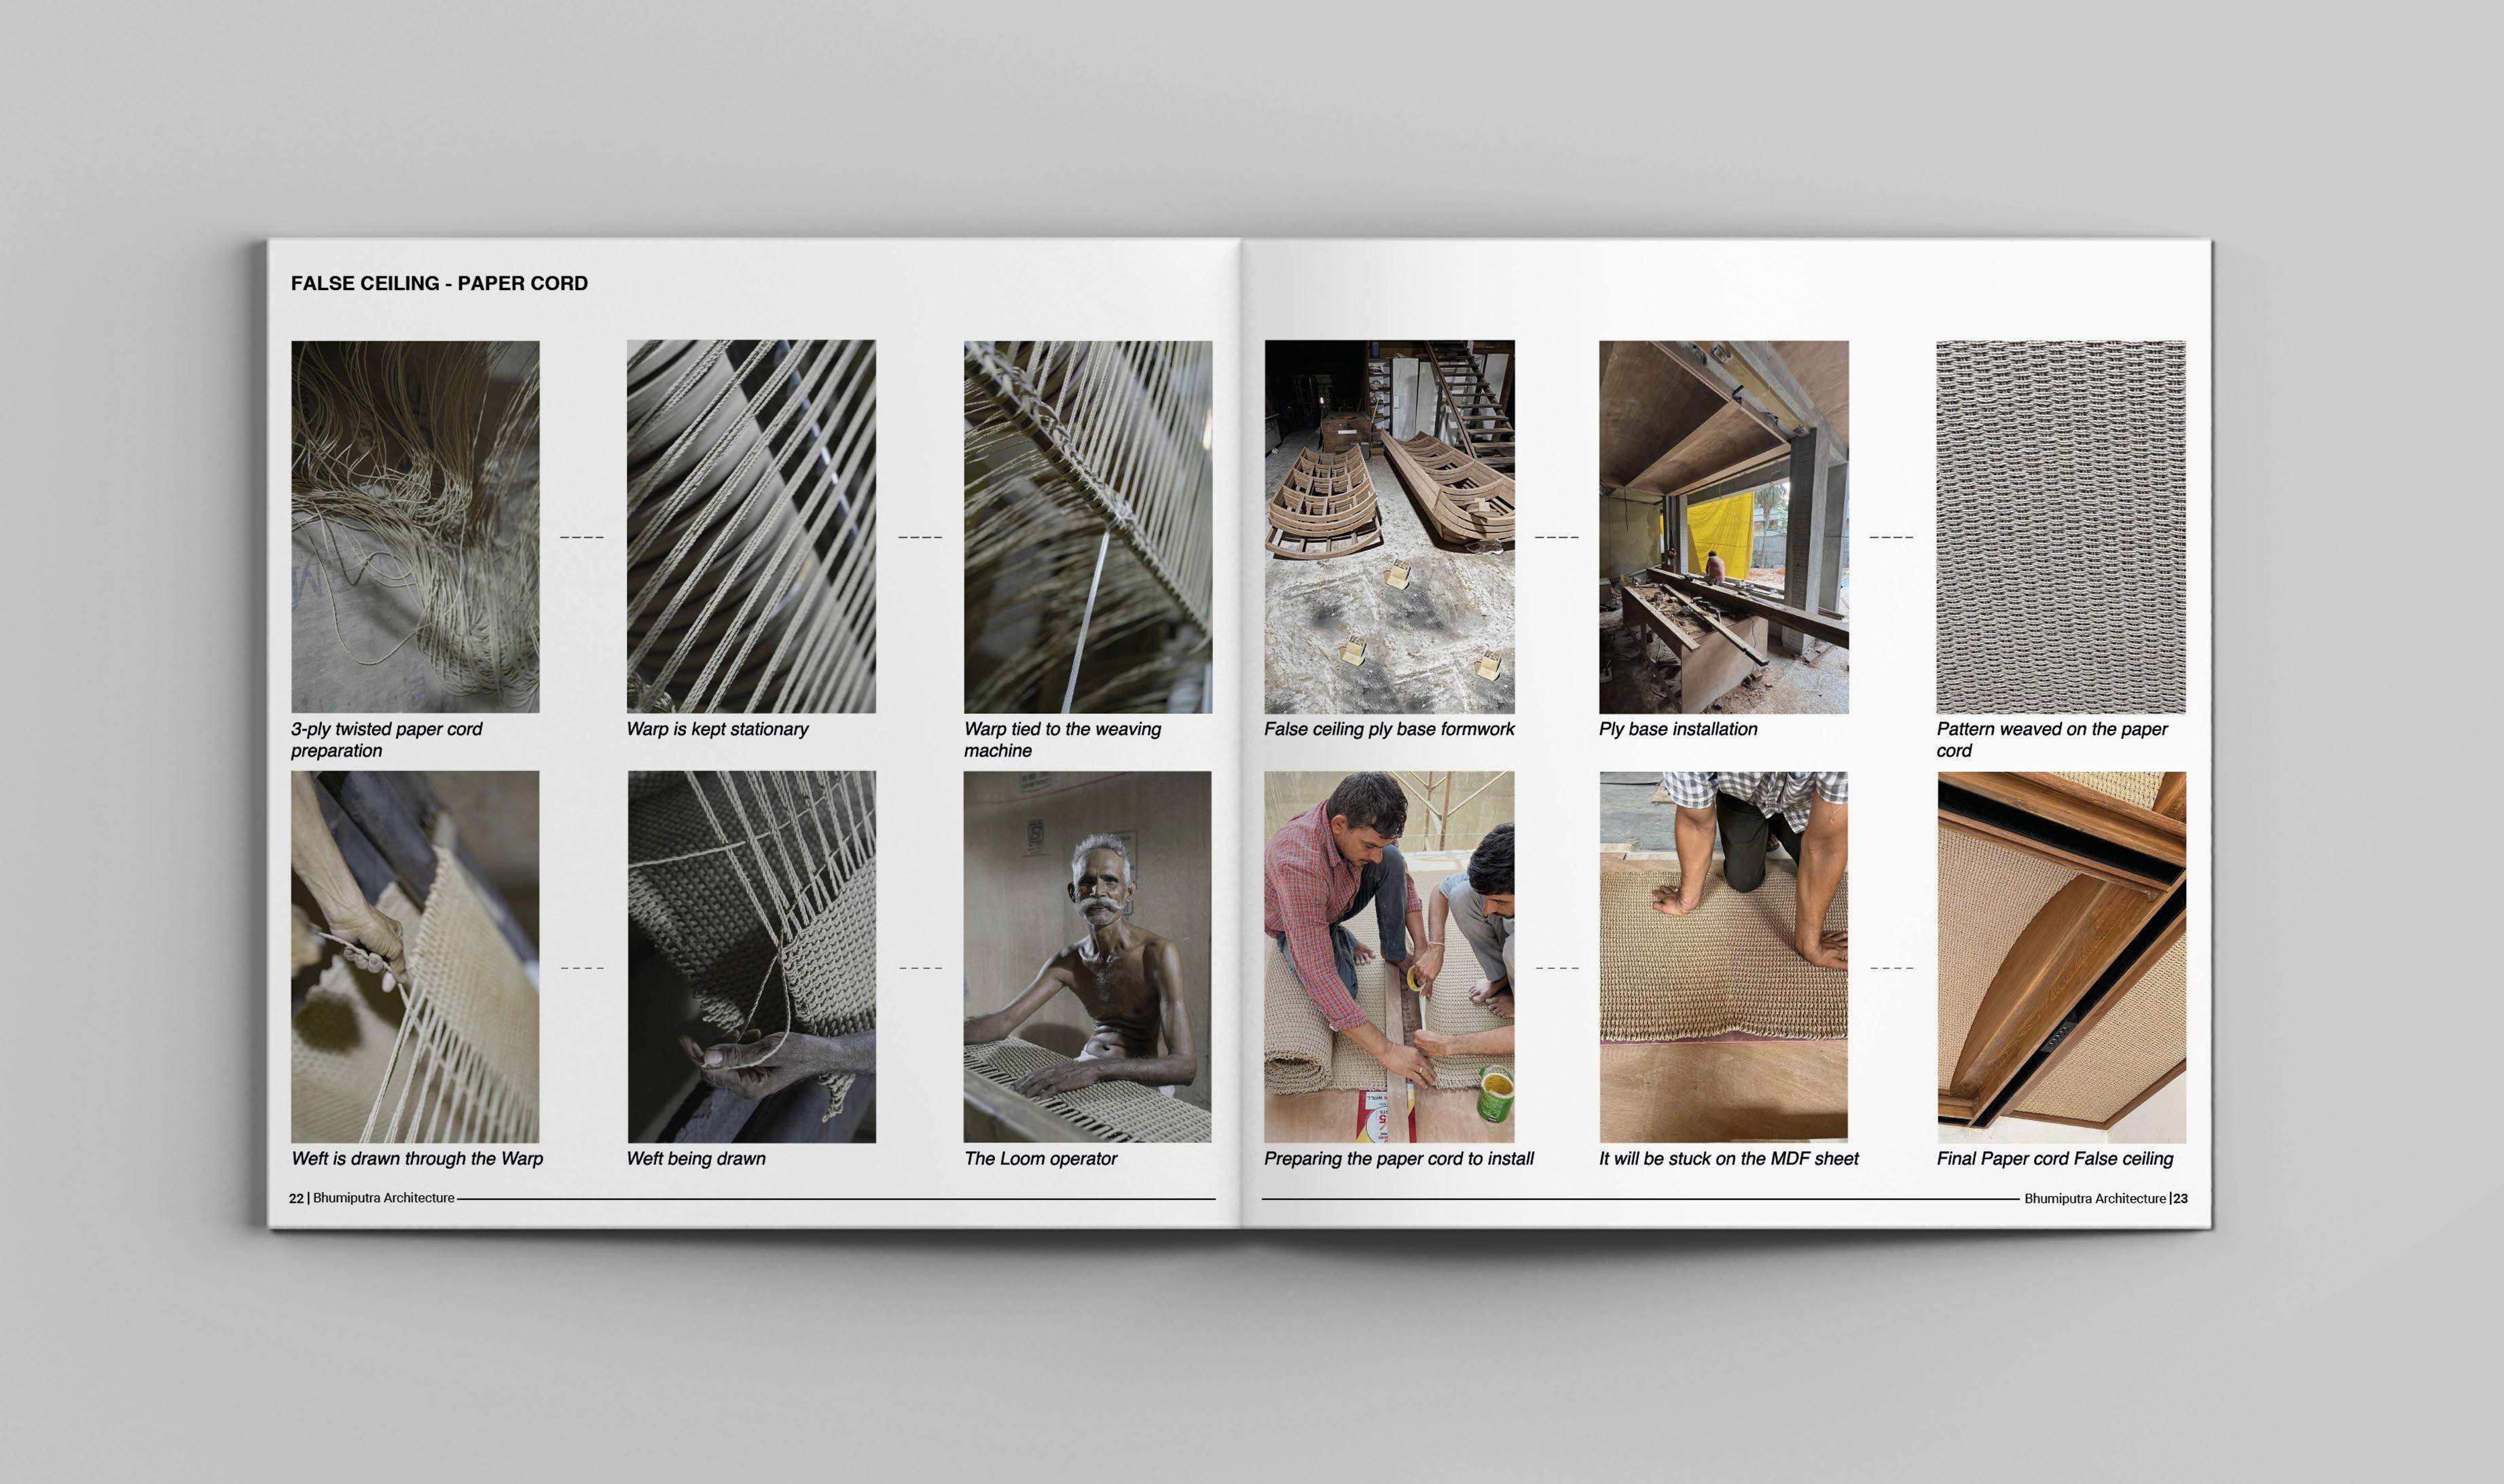Click the caption 'Weft being drawn'

tap(696, 1158)
